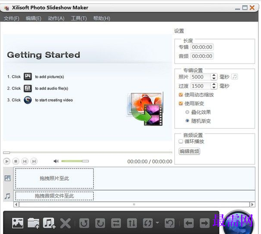Toggle the 使用动态缩放 checkbox
The image size is (261, 234).
181,95
